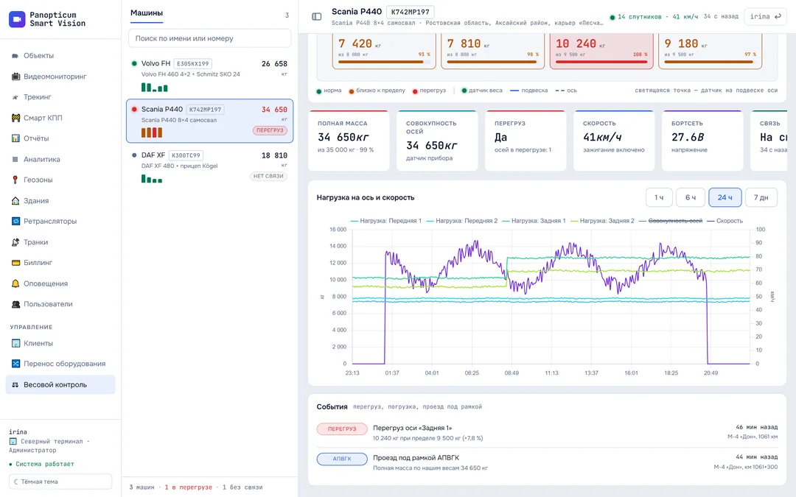796x497 pixels.
Task: Open the Весовой контроль section
Action: pos(60,384)
